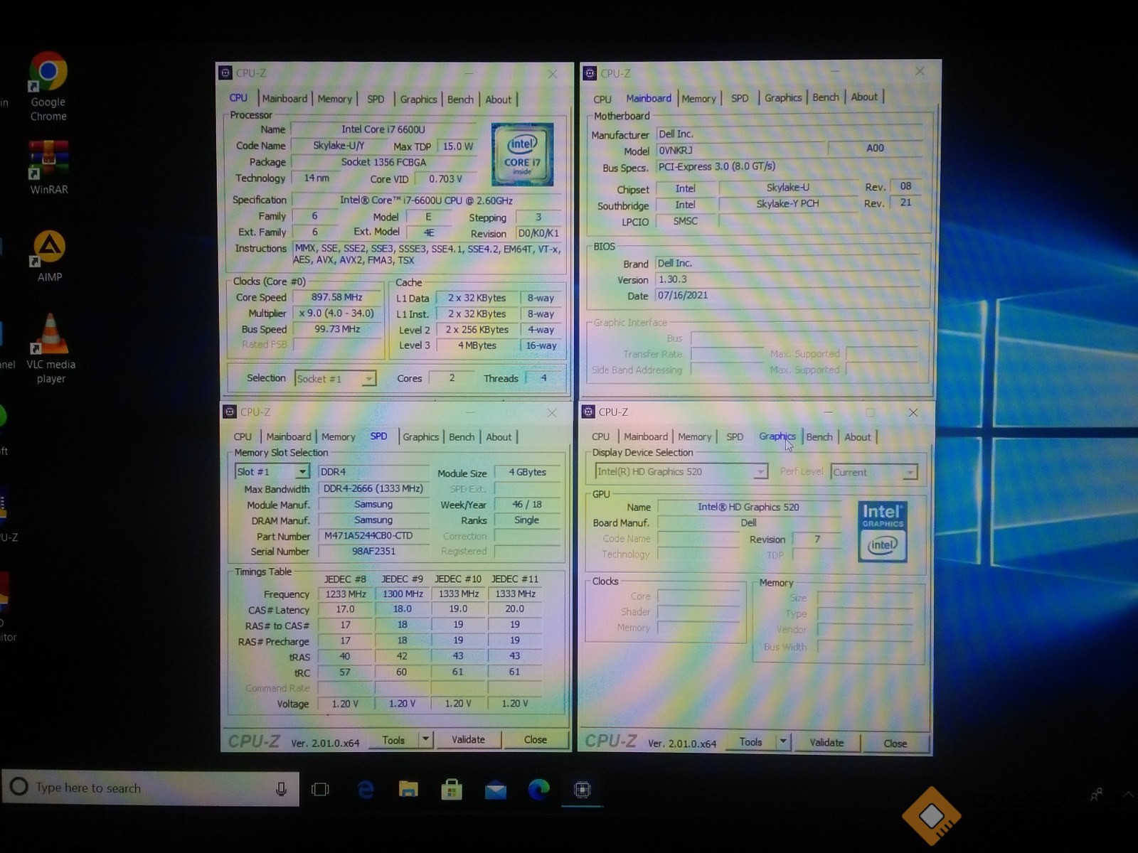Click the Intel Core i7 logo

pyautogui.click(x=522, y=154)
